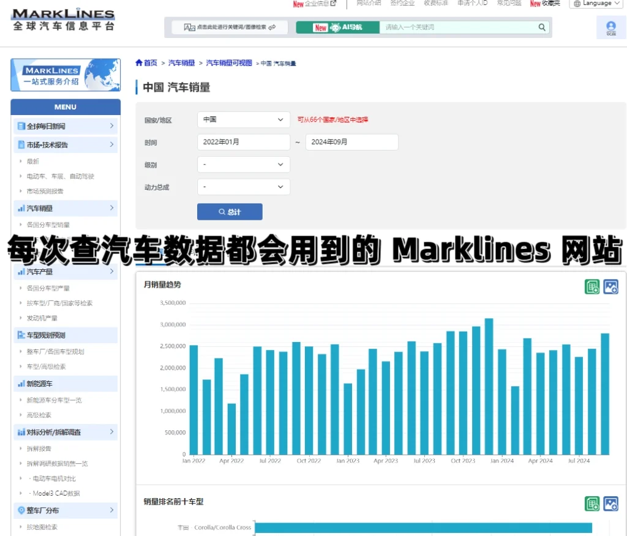Open 电动车电机对比 in sidebar

coord(54,478)
